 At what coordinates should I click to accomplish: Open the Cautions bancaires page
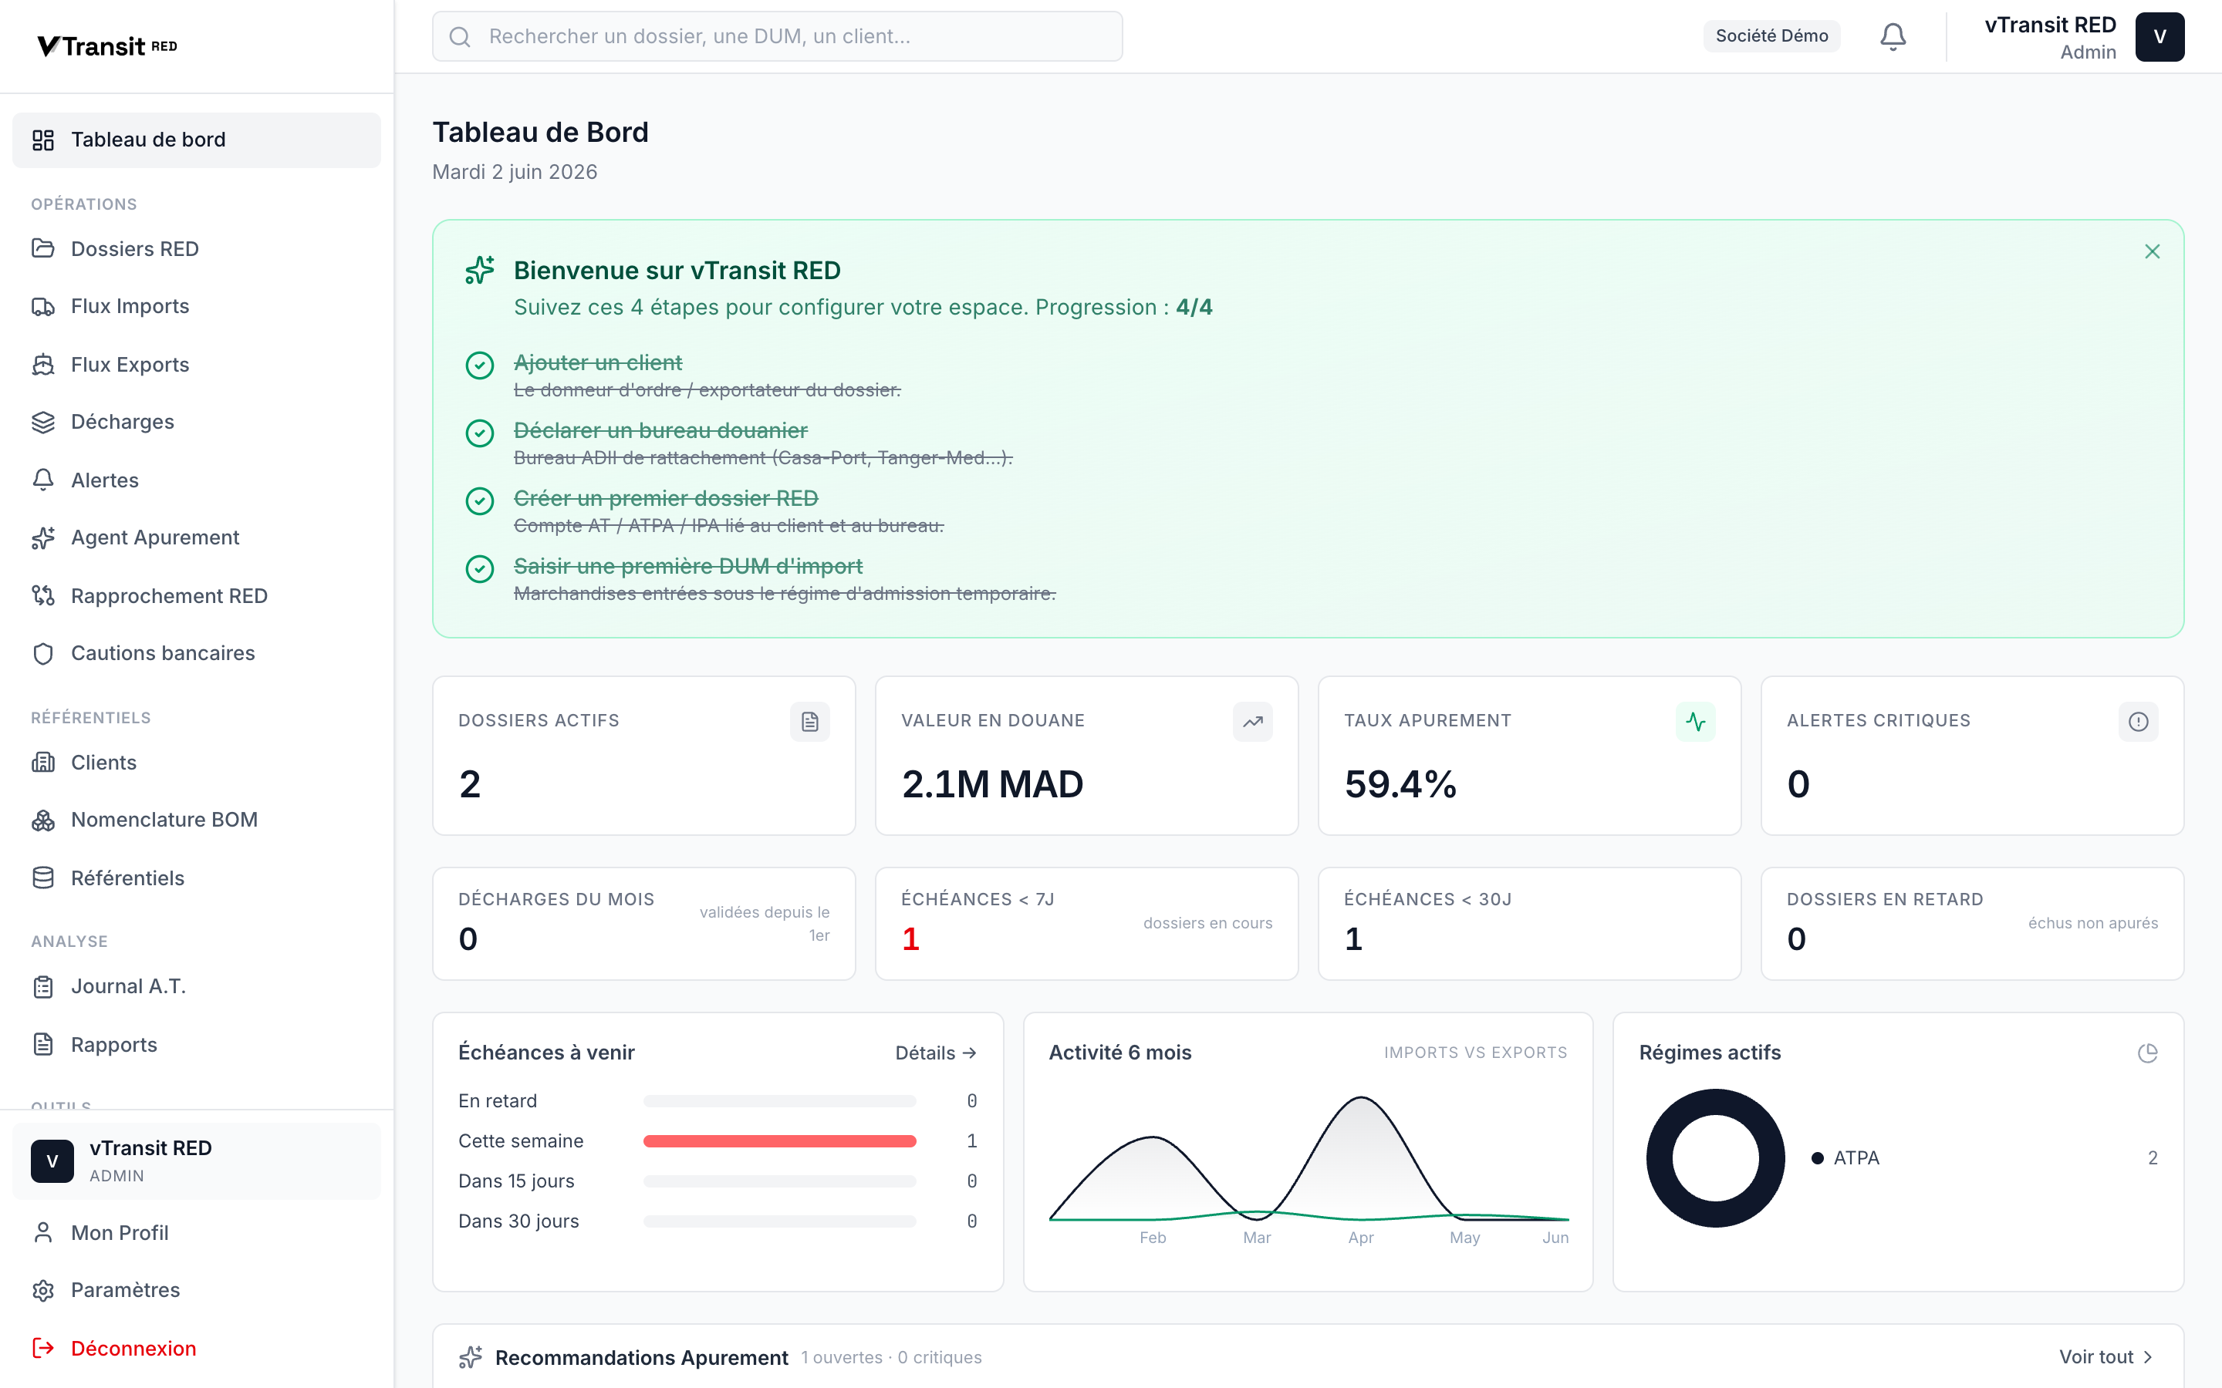[x=197, y=654]
